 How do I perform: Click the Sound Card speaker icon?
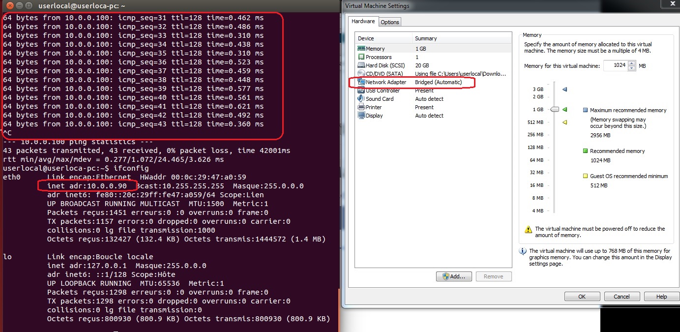coord(361,99)
